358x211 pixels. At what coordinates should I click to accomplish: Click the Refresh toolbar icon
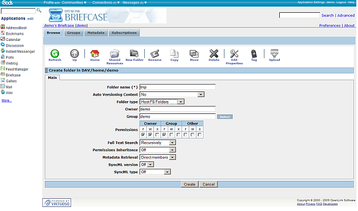54,53
